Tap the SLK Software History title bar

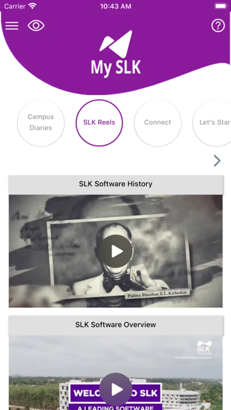[x=116, y=184]
